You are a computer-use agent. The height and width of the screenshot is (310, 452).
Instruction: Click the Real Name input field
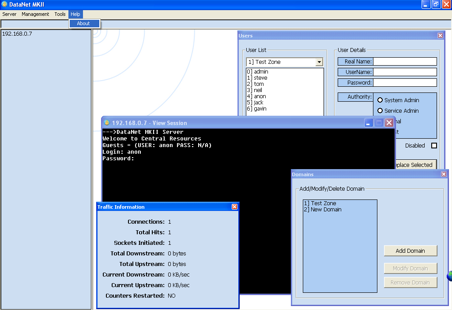pos(404,62)
